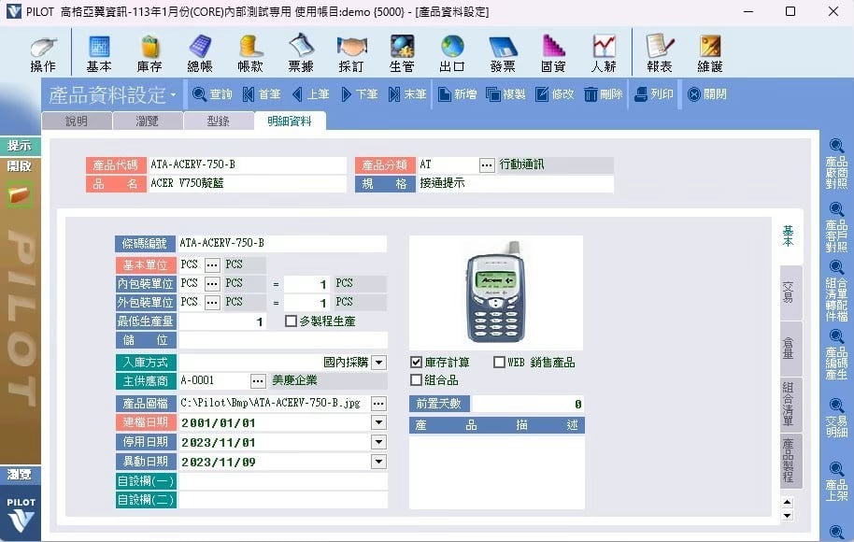Click the 報表 reports icon

pos(660,53)
